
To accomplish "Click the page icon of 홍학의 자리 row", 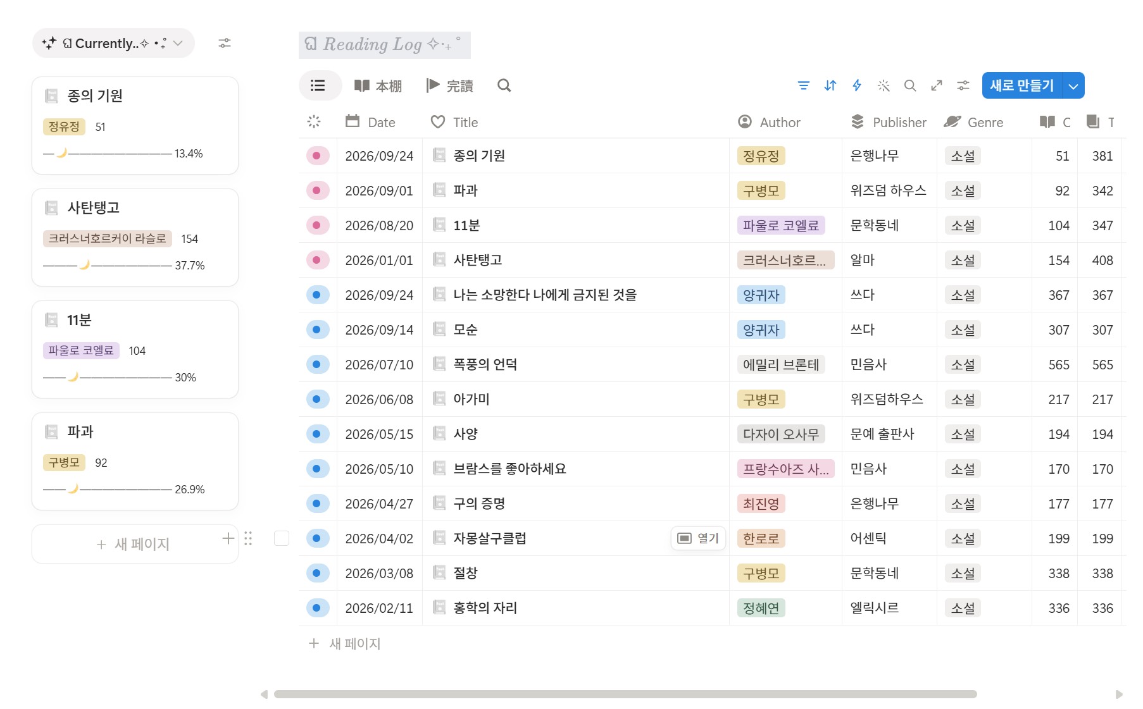I will coord(439,608).
